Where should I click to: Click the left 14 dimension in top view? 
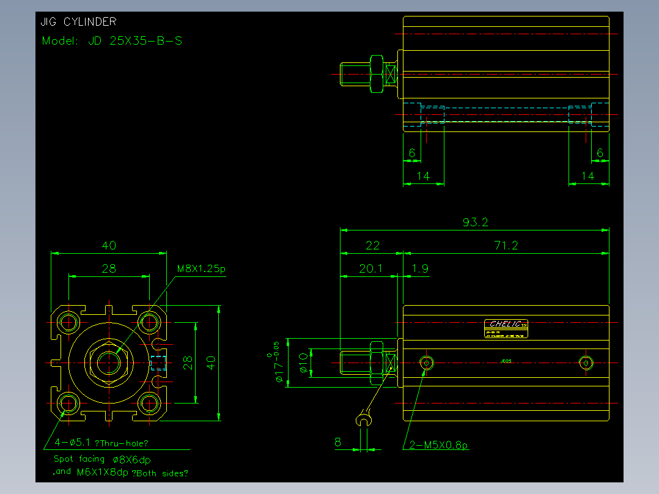pyautogui.click(x=423, y=176)
